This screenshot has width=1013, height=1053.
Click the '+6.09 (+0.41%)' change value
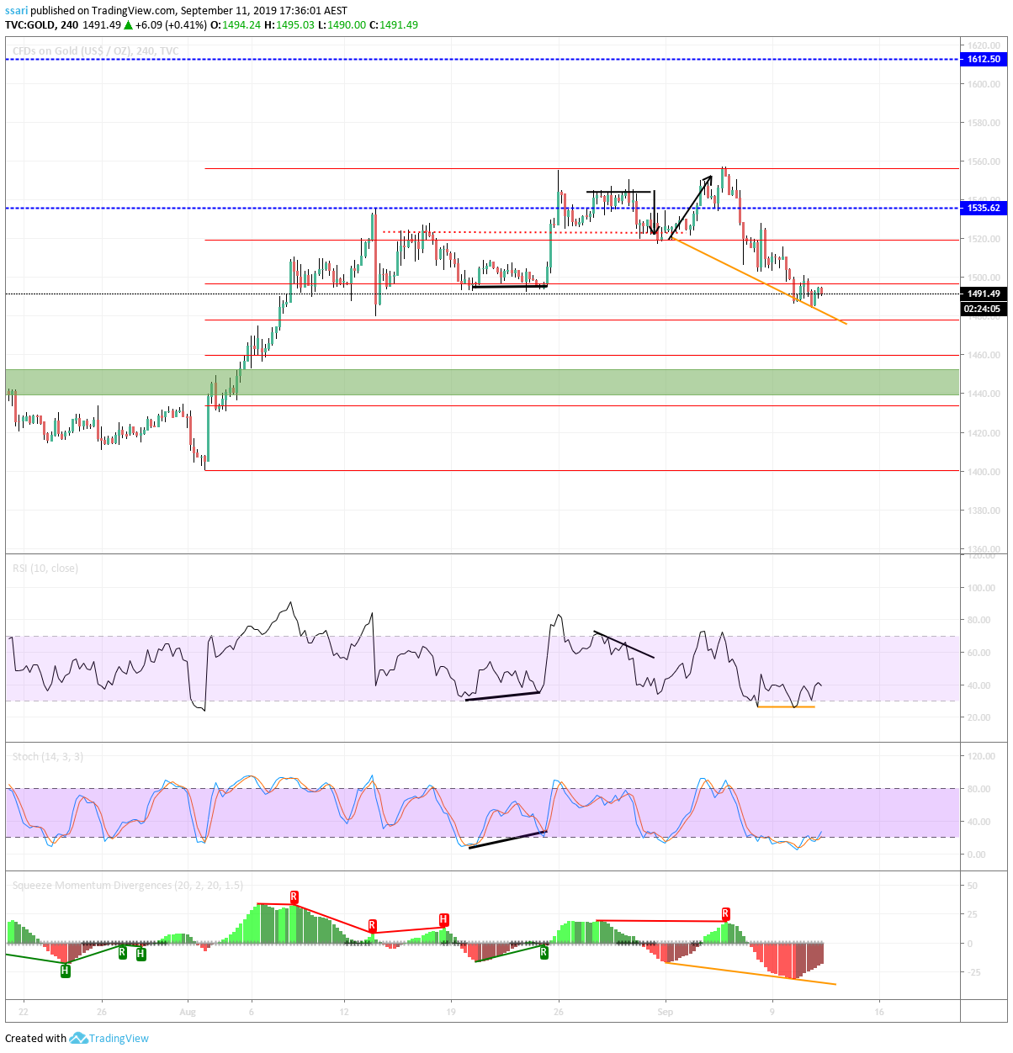pyautogui.click(x=171, y=25)
